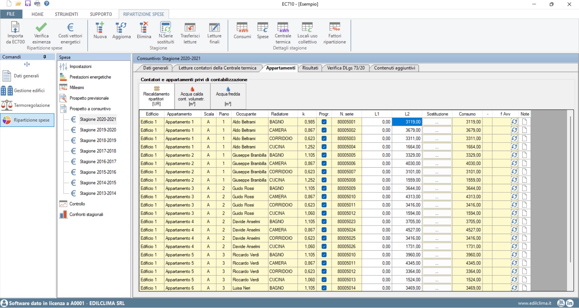579x308 pixels.
Task: Open LinkedIn icon in status bar
Action: [570, 303]
